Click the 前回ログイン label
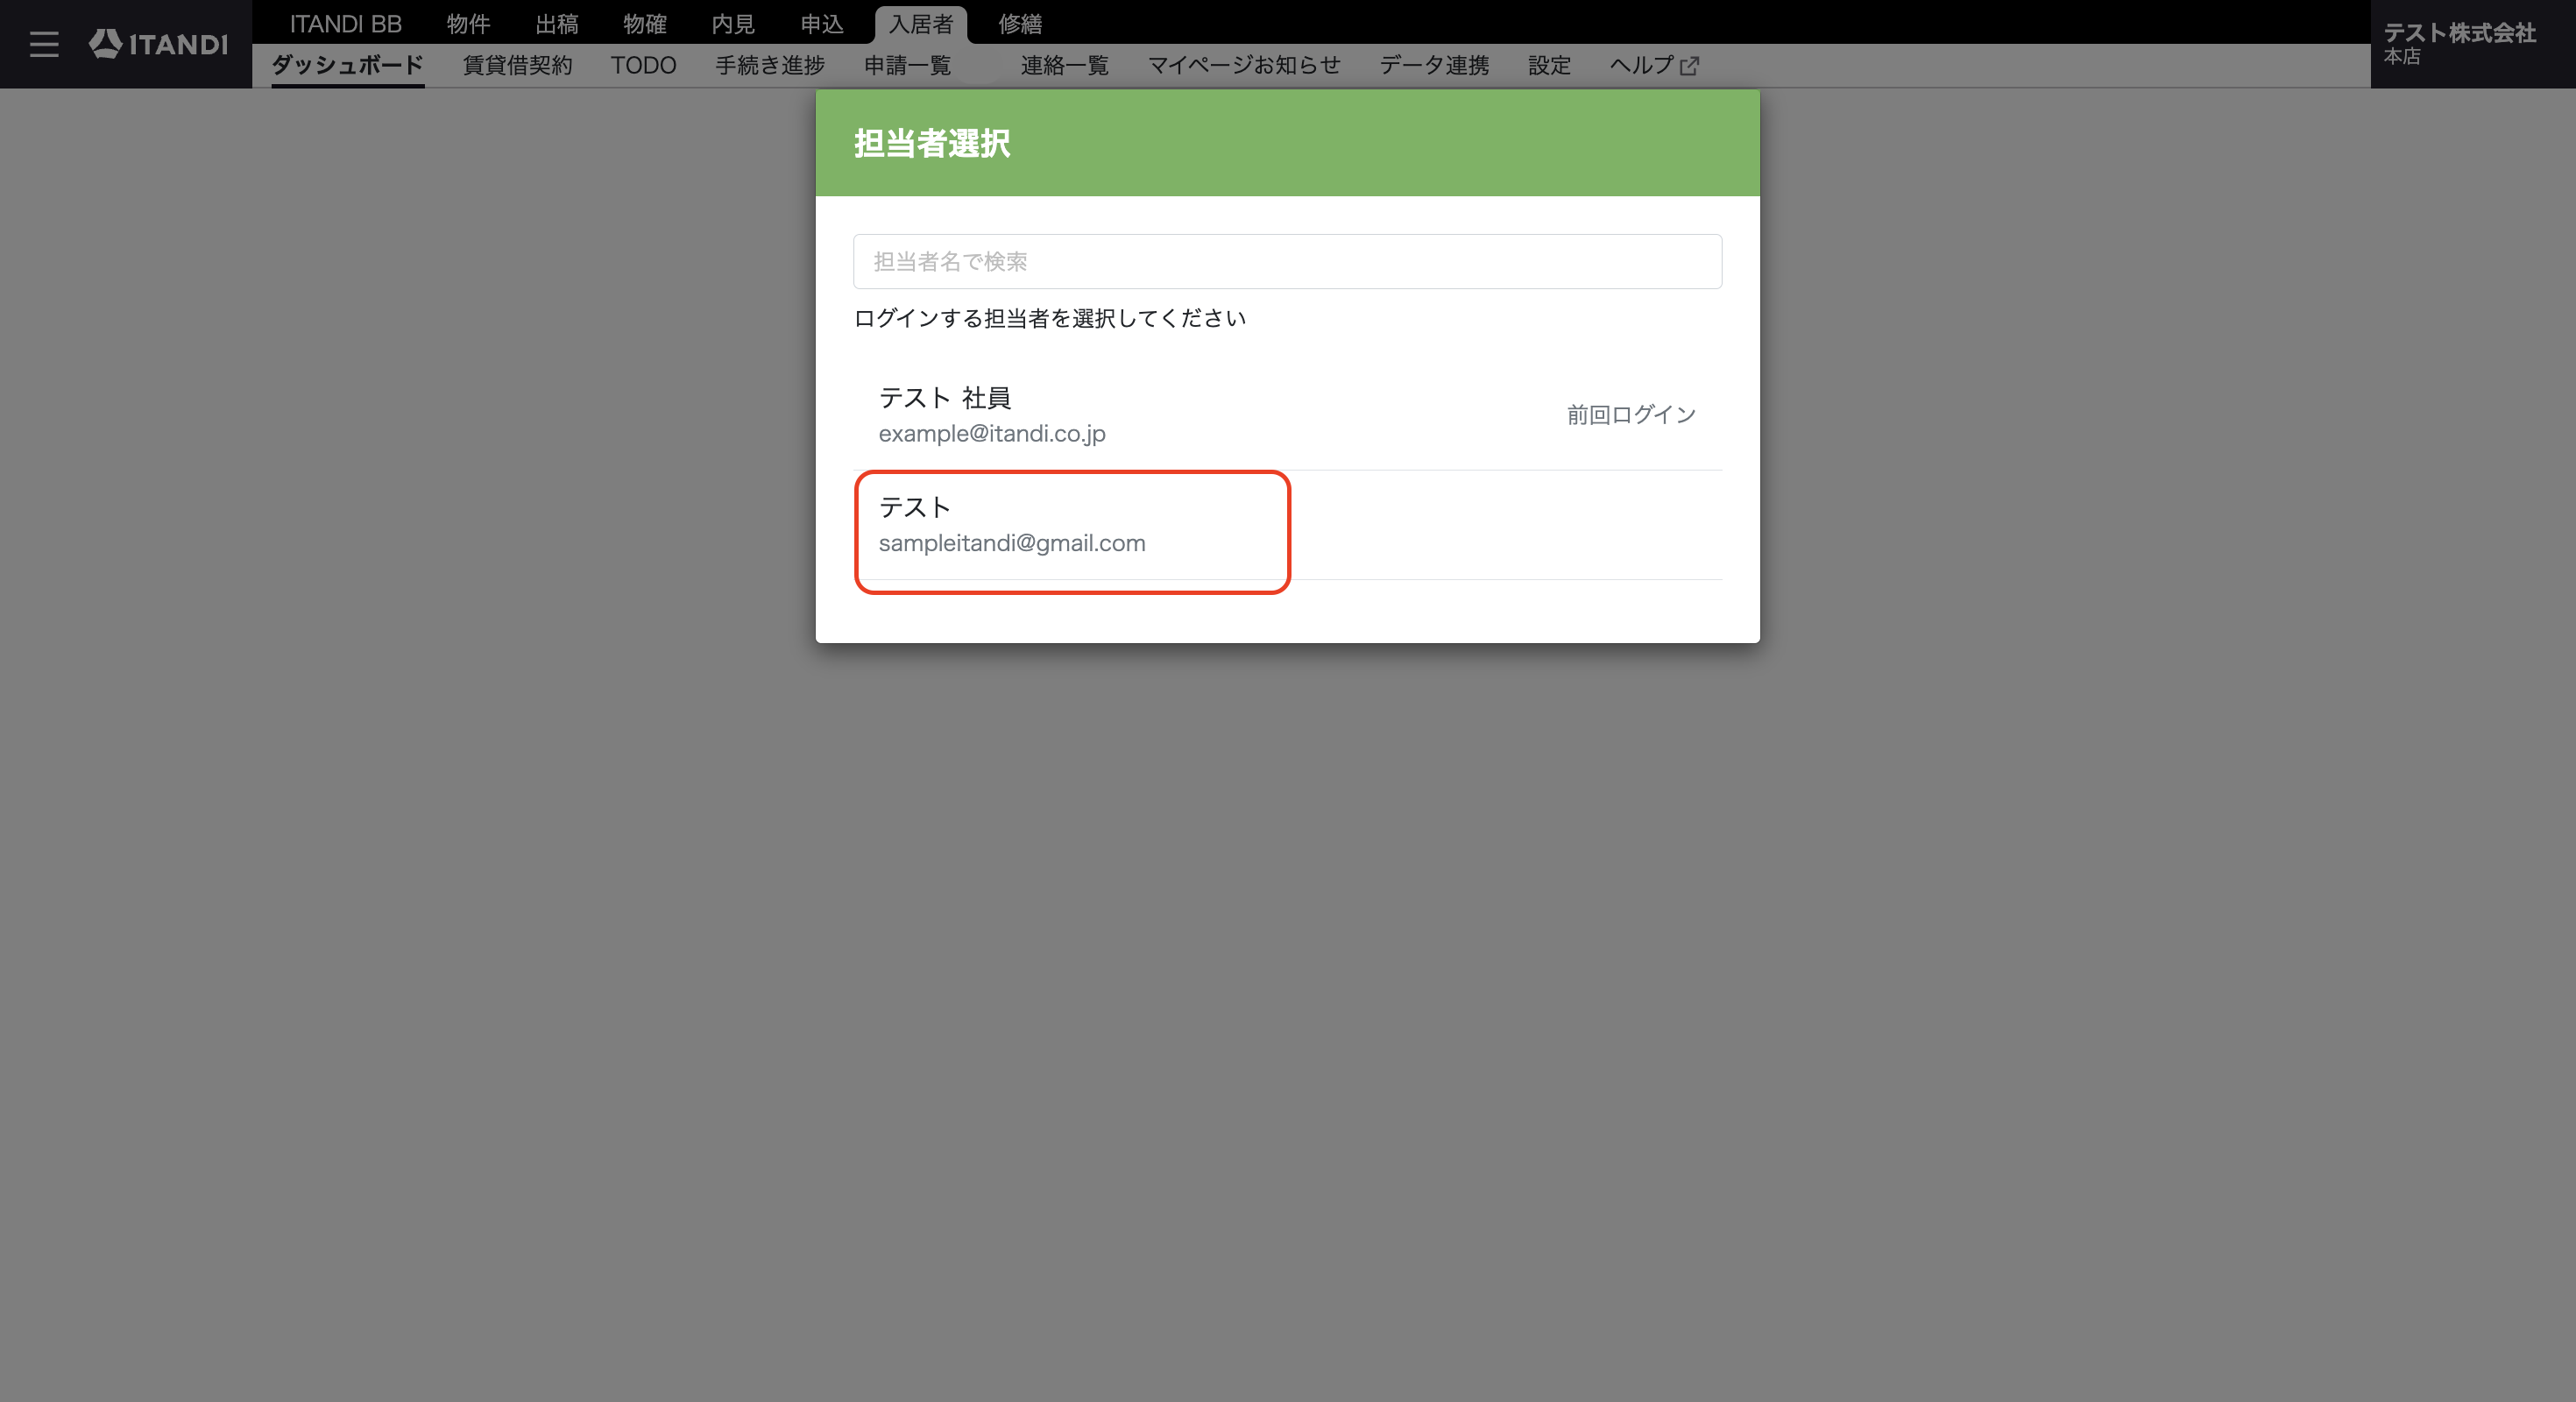 click(1631, 415)
